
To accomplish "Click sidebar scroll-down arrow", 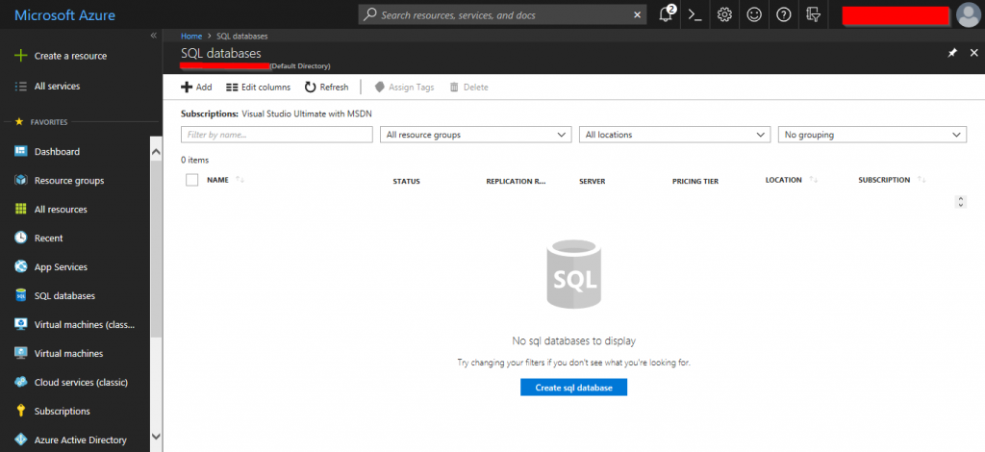I will click(157, 436).
